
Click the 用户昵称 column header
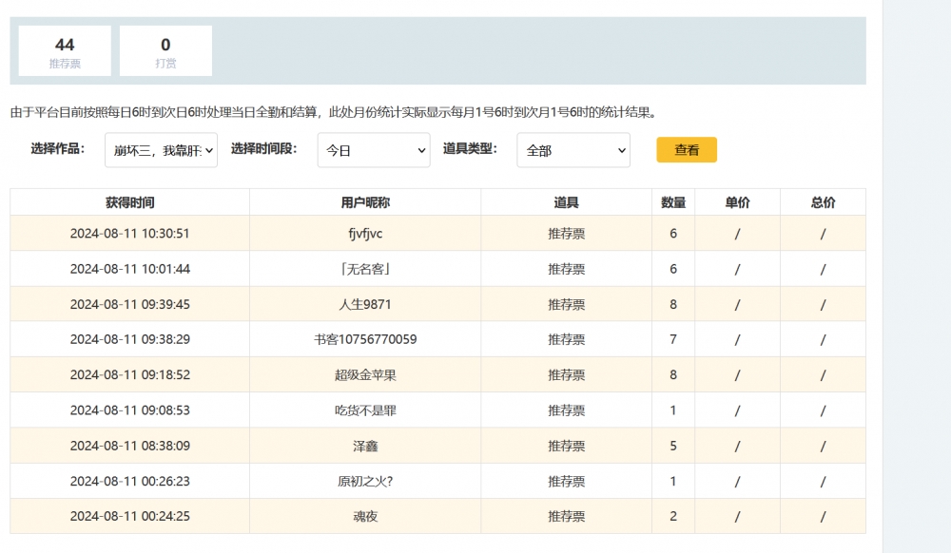[365, 202]
